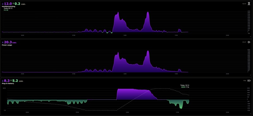The width and height of the screenshot is (253, 116).
Task: Click the 20.3 kWh usage total
Action: (10, 42)
